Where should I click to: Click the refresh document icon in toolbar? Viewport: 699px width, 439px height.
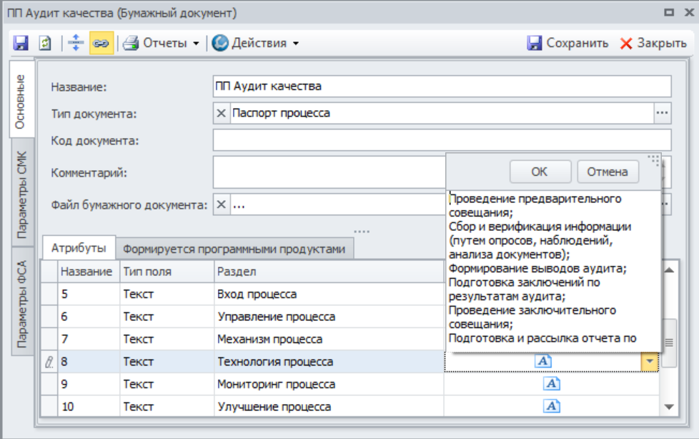44,43
